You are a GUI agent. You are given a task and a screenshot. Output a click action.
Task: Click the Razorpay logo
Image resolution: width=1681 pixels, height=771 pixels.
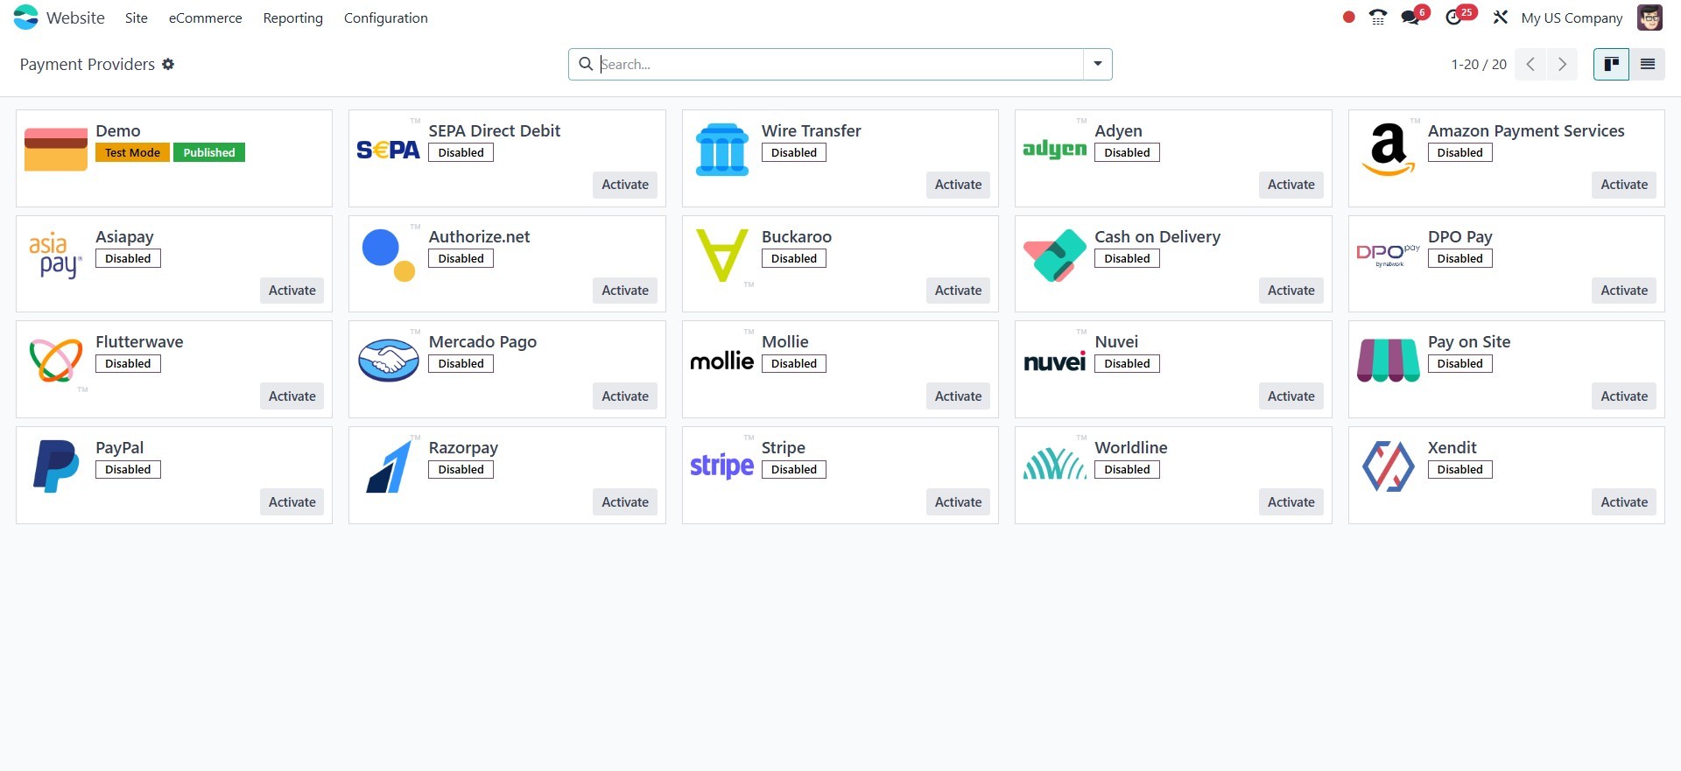point(389,466)
